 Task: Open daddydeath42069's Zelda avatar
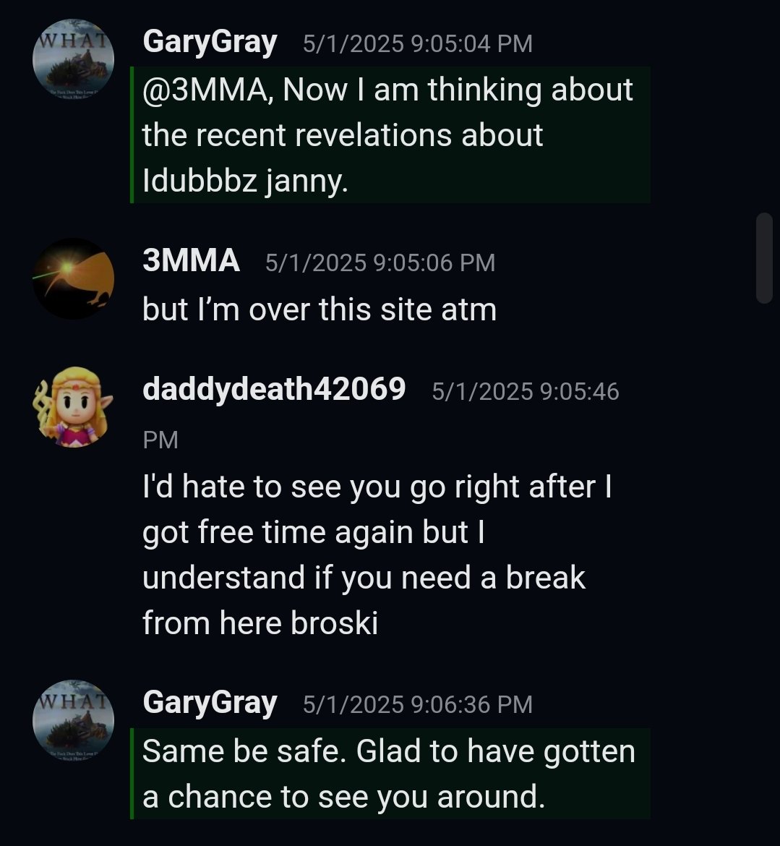click(73, 407)
